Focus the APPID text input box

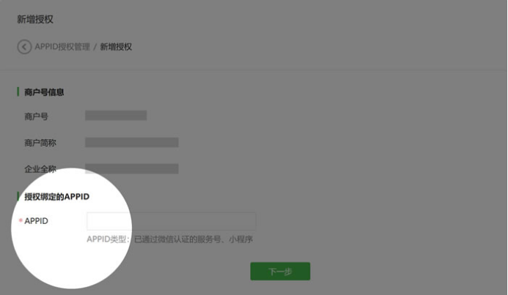[172, 221]
